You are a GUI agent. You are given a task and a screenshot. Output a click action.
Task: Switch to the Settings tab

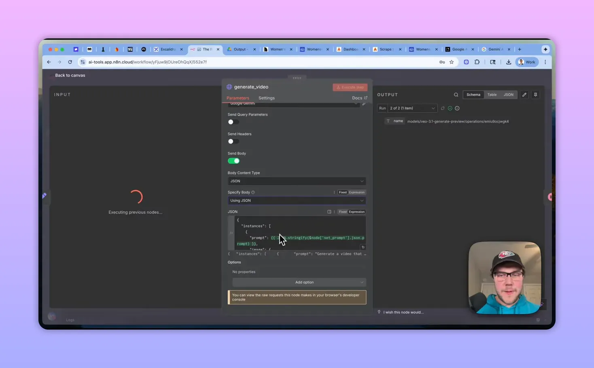[x=267, y=98]
